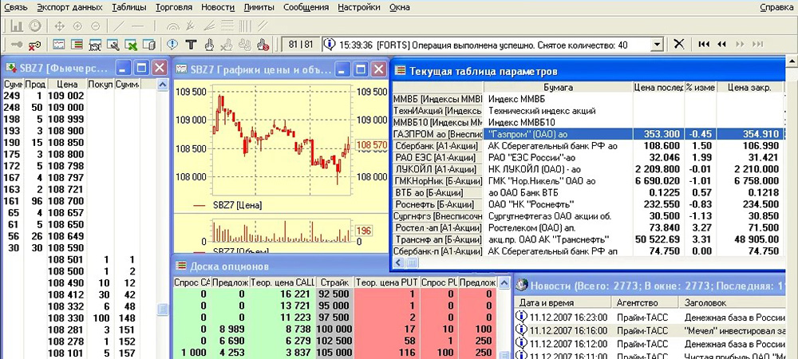Viewport: 798px width, 359px height.
Task: Open the Связь menu
Action: tap(16, 7)
